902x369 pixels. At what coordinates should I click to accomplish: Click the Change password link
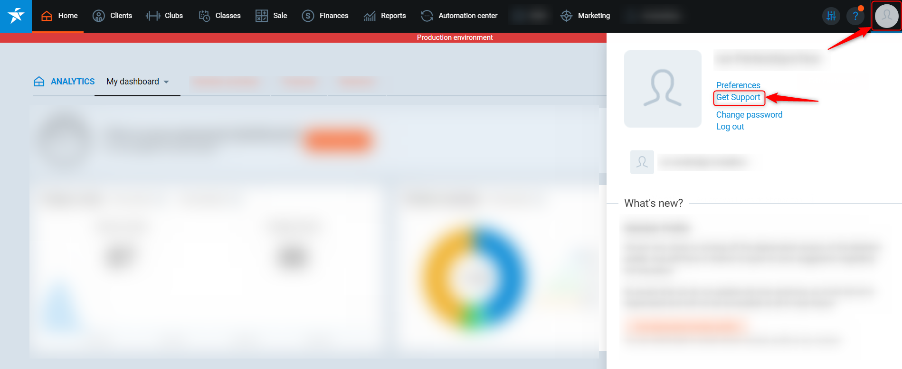pos(749,115)
